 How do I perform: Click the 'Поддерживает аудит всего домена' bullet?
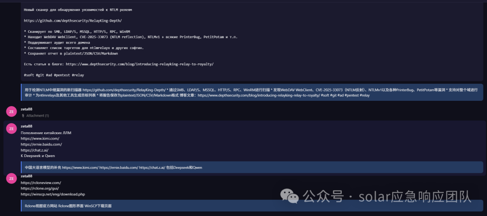[x=57, y=42]
